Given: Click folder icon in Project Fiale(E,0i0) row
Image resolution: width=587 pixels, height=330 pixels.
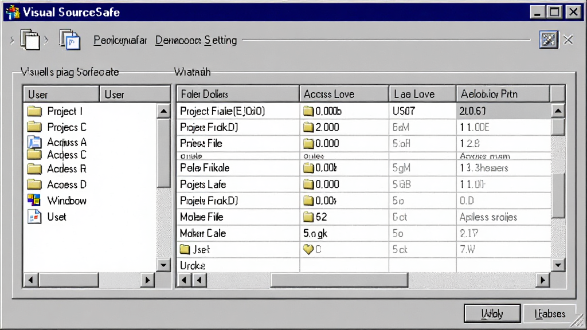Looking at the screenshot, I should [x=308, y=111].
